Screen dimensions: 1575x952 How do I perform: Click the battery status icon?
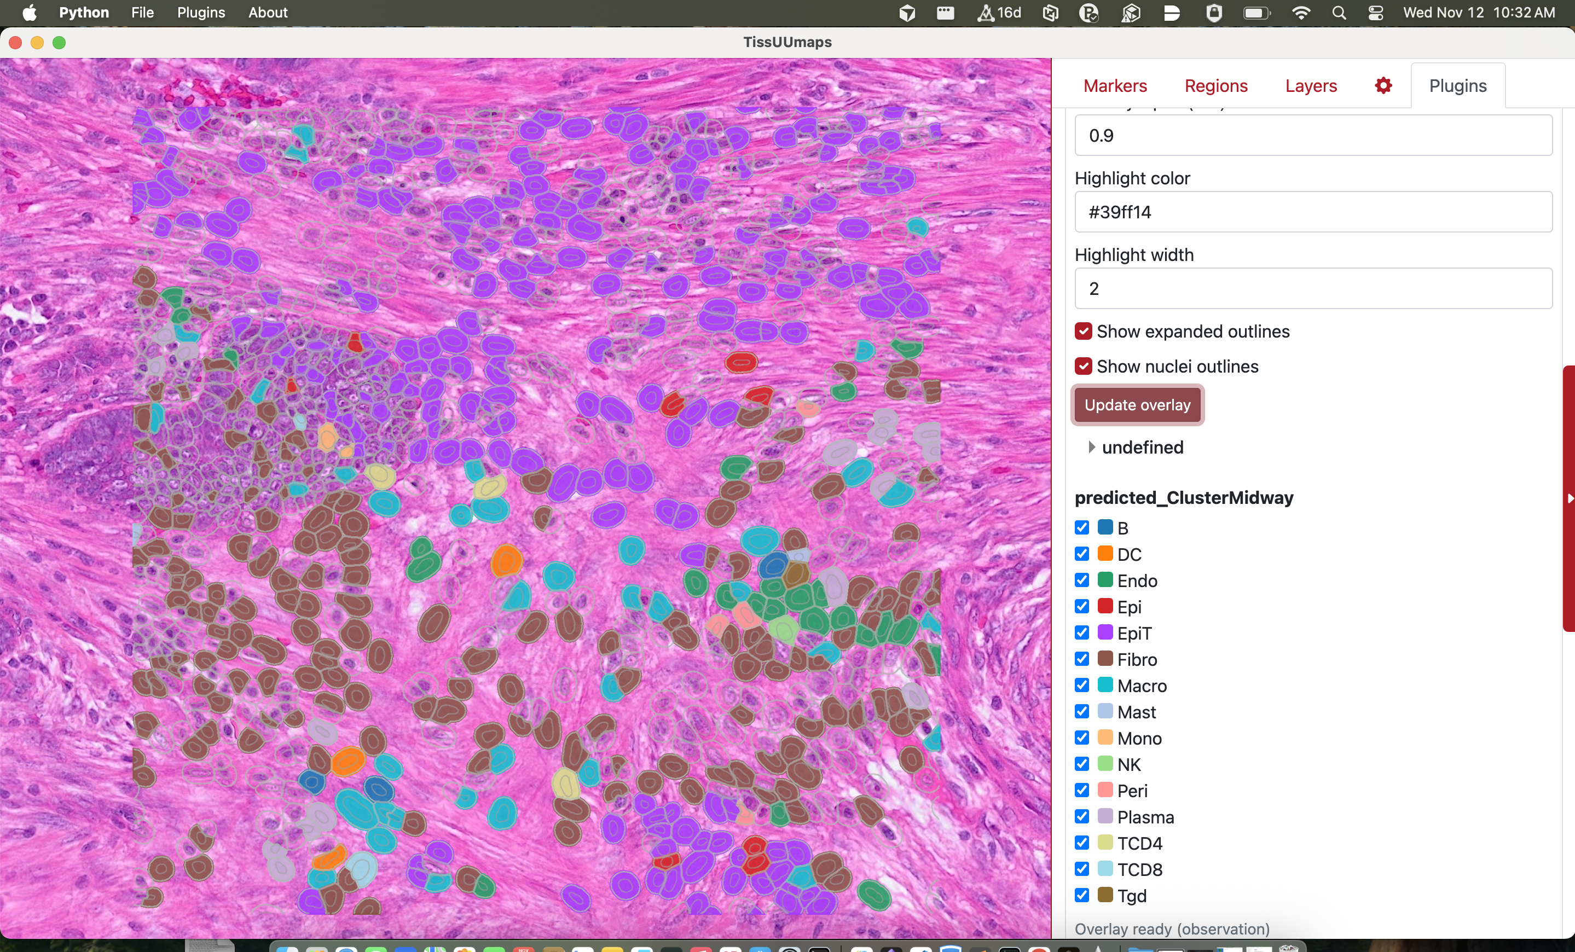click(1256, 13)
